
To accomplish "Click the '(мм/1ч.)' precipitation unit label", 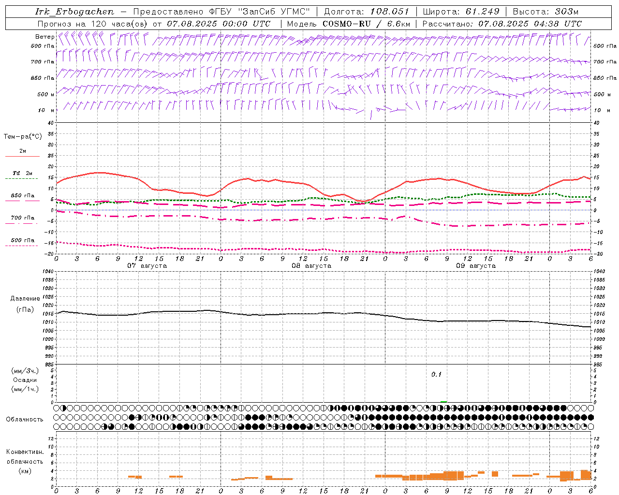I will click(x=25, y=389).
